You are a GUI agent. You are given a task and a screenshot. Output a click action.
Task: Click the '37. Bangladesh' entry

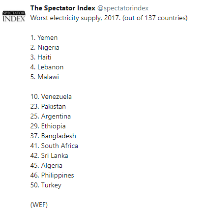[x=53, y=136]
